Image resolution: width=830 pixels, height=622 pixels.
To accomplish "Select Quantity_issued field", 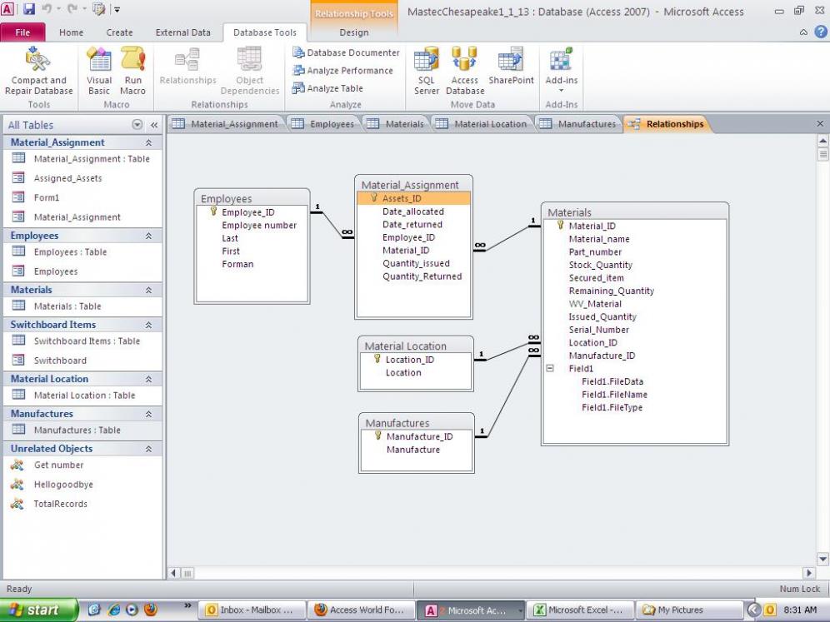I will (416, 263).
